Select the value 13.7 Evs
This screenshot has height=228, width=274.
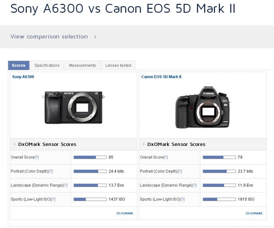click(x=116, y=185)
